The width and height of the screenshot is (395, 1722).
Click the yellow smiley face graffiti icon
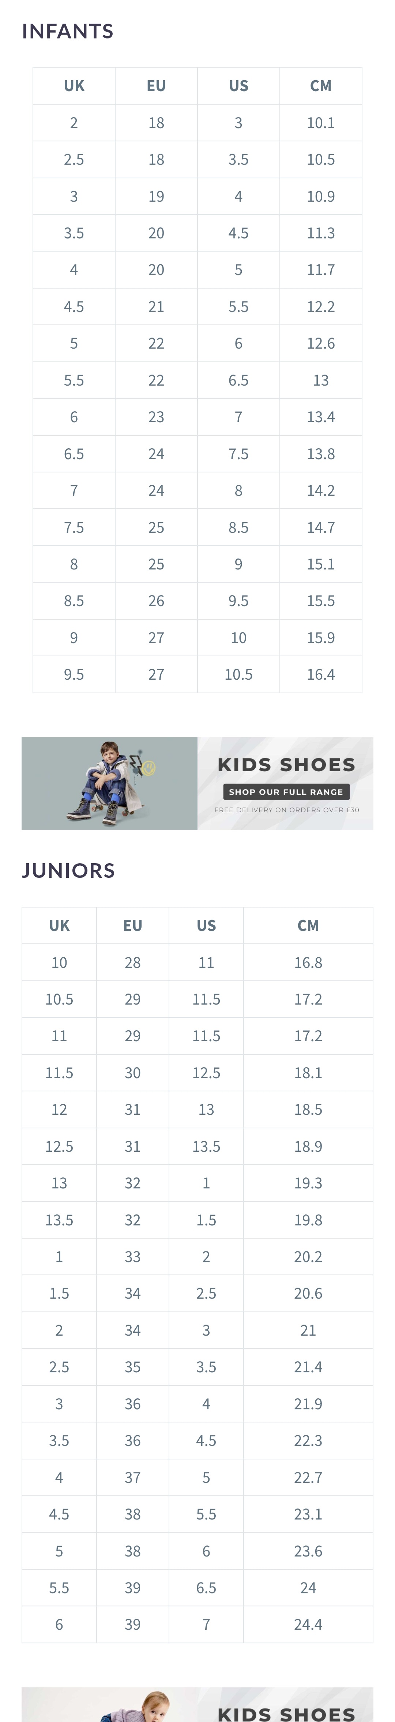(149, 768)
